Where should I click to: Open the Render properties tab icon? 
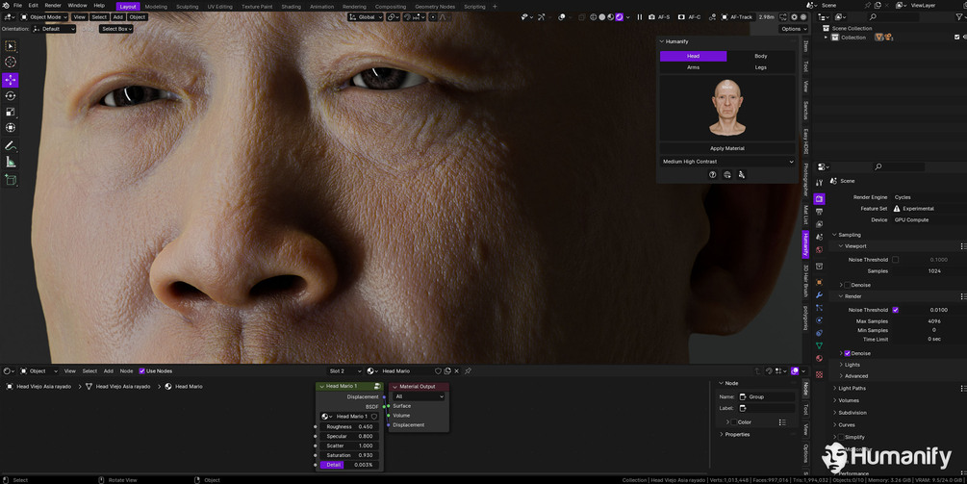pyautogui.click(x=819, y=198)
